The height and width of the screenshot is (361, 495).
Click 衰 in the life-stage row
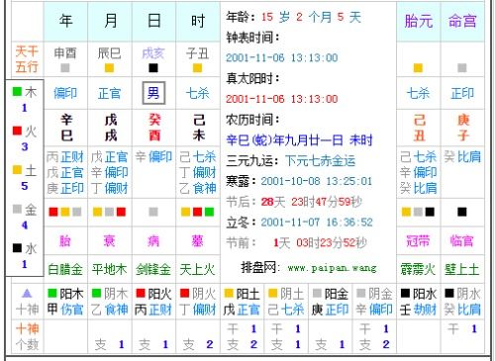click(x=109, y=241)
